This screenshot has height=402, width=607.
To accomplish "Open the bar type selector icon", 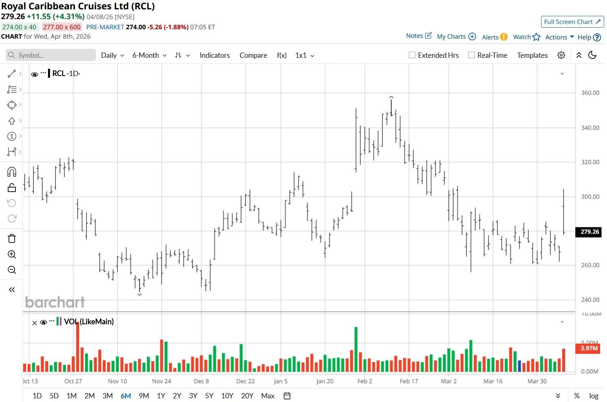I will pos(178,55).
